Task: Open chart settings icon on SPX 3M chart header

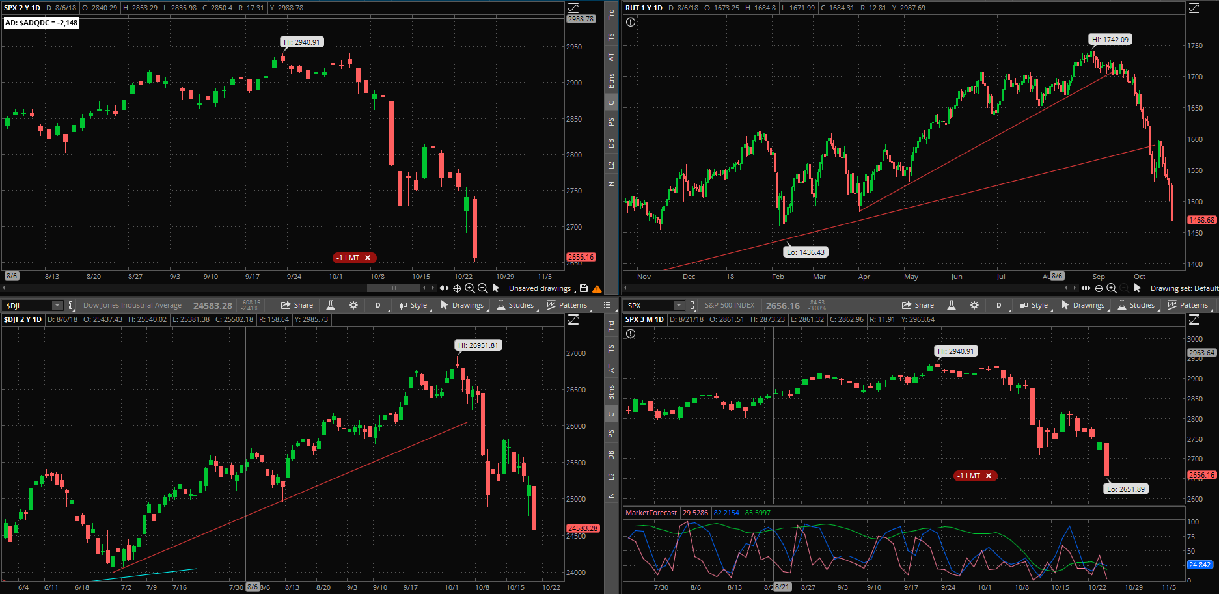Action: click(x=1194, y=319)
